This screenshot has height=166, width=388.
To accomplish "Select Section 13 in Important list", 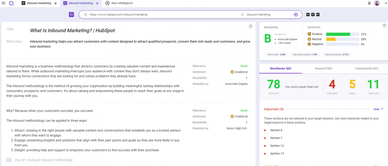I will pyautogui.click(x=277, y=154).
